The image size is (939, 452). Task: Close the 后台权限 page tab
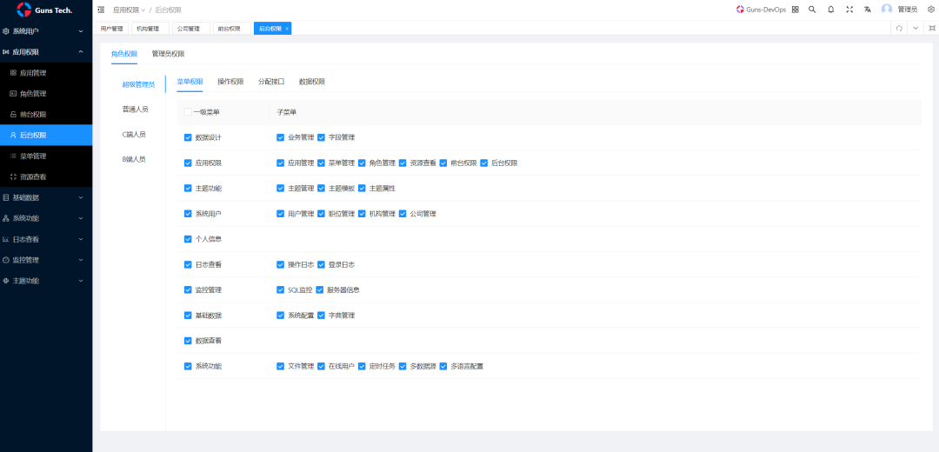[287, 29]
